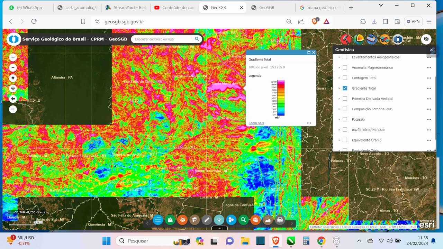Open a new browser tab with plus button

(x=351, y=7)
